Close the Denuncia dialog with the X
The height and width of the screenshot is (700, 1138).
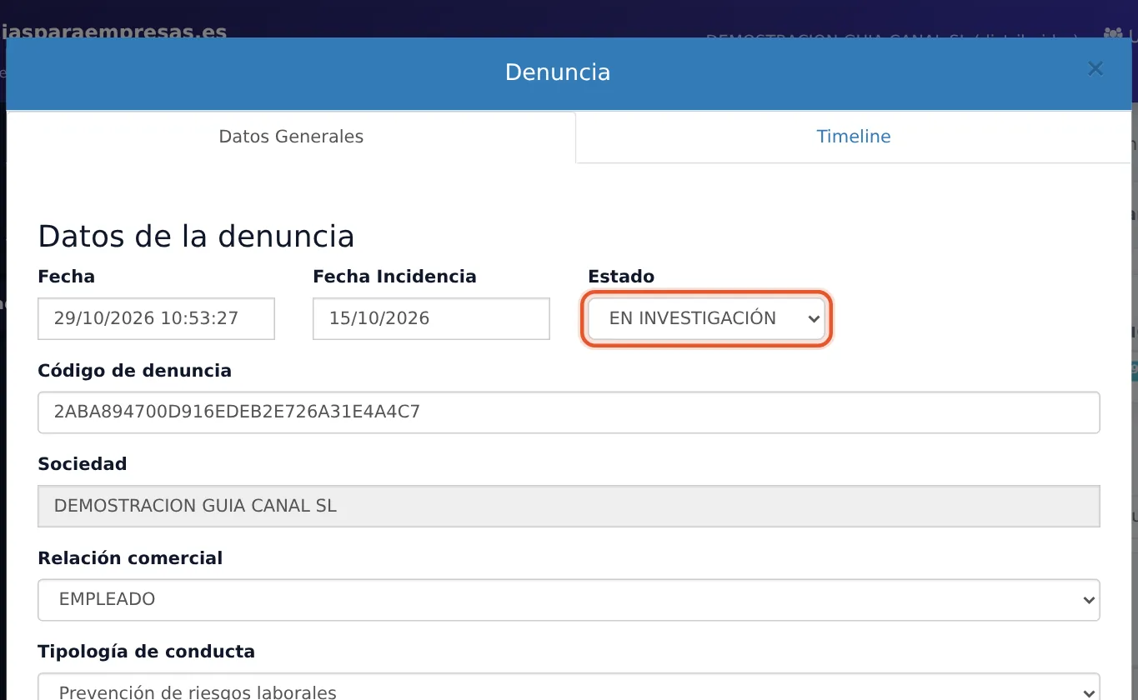pos(1095,69)
